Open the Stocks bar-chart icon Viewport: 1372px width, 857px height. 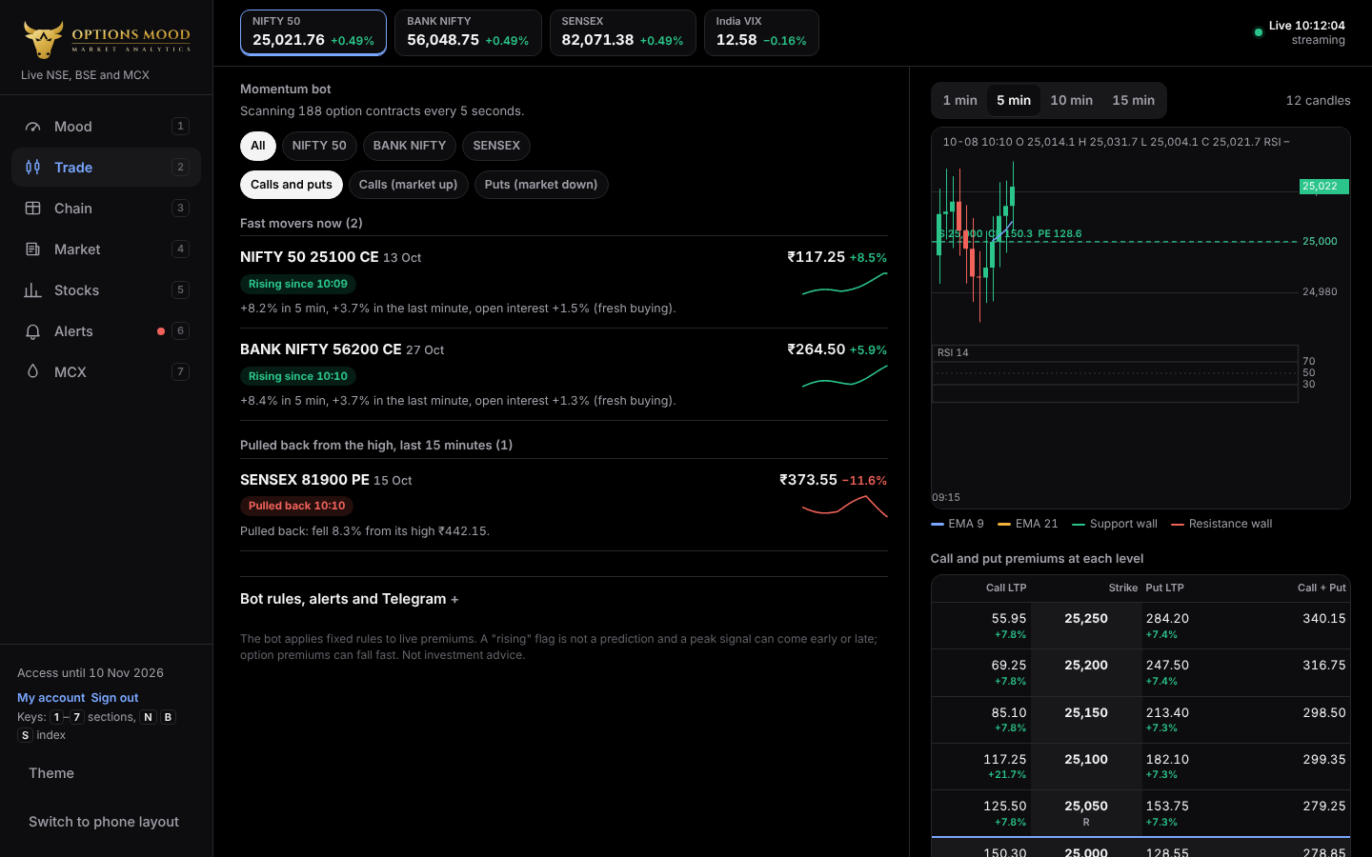click(x=32, y=290)
